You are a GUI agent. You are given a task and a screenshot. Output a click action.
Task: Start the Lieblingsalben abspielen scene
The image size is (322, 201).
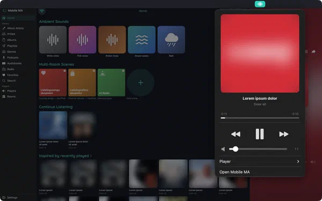coord(82,83)
